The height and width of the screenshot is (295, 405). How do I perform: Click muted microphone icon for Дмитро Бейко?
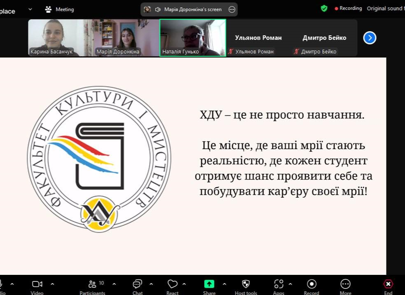pos(296,52)
